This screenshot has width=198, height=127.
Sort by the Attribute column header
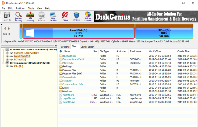click(122, 51)
